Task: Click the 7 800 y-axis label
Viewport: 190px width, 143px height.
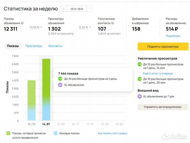Action: coord(15,56)
